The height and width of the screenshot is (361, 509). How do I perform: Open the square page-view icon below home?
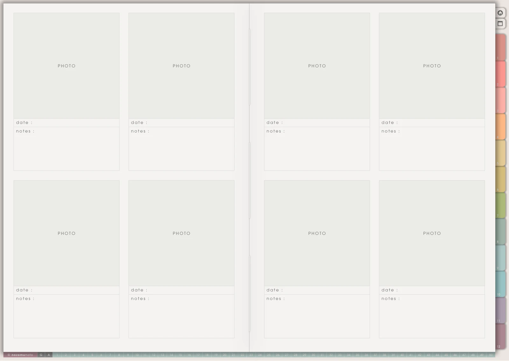[x=500, y=24]
